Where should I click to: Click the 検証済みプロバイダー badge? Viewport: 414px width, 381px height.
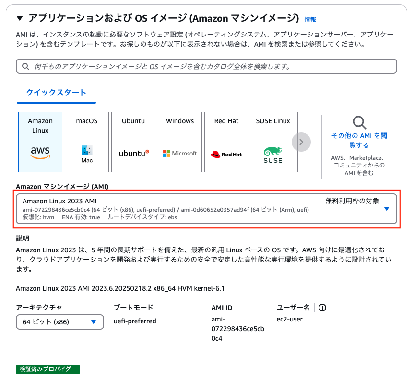[x=48, y=369]
